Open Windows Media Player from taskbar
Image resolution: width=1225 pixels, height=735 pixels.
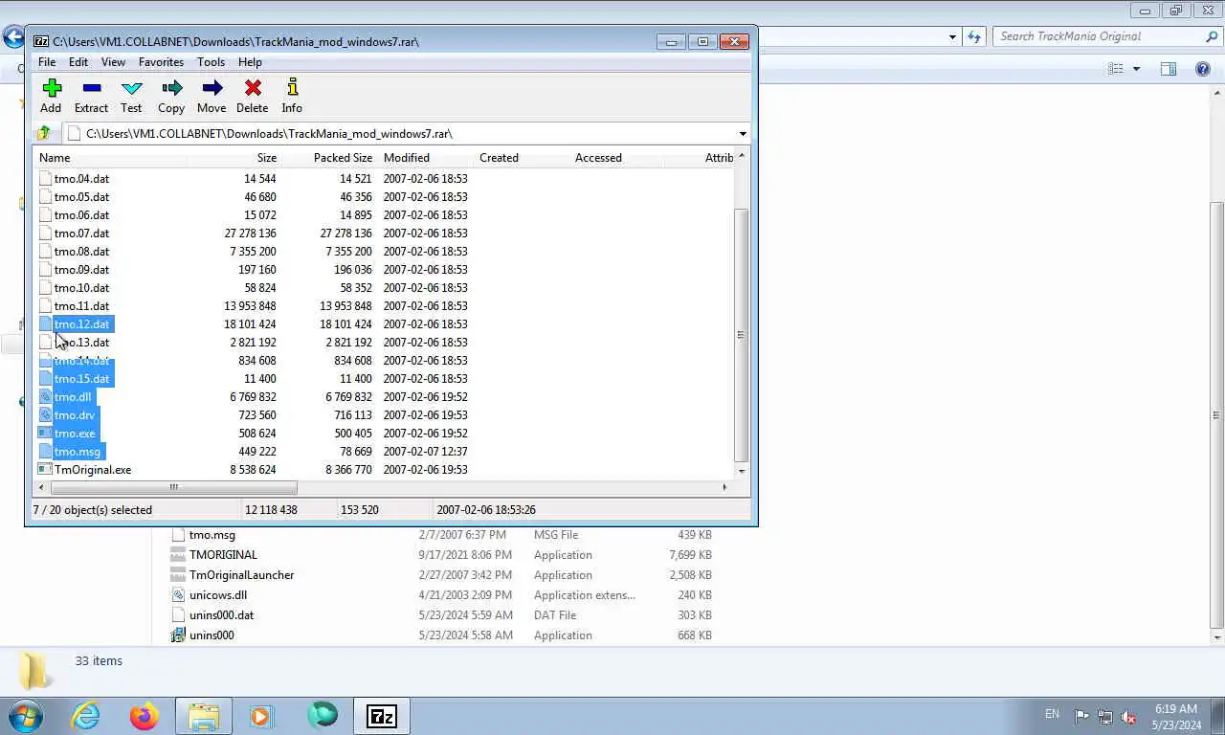point(261,716)
